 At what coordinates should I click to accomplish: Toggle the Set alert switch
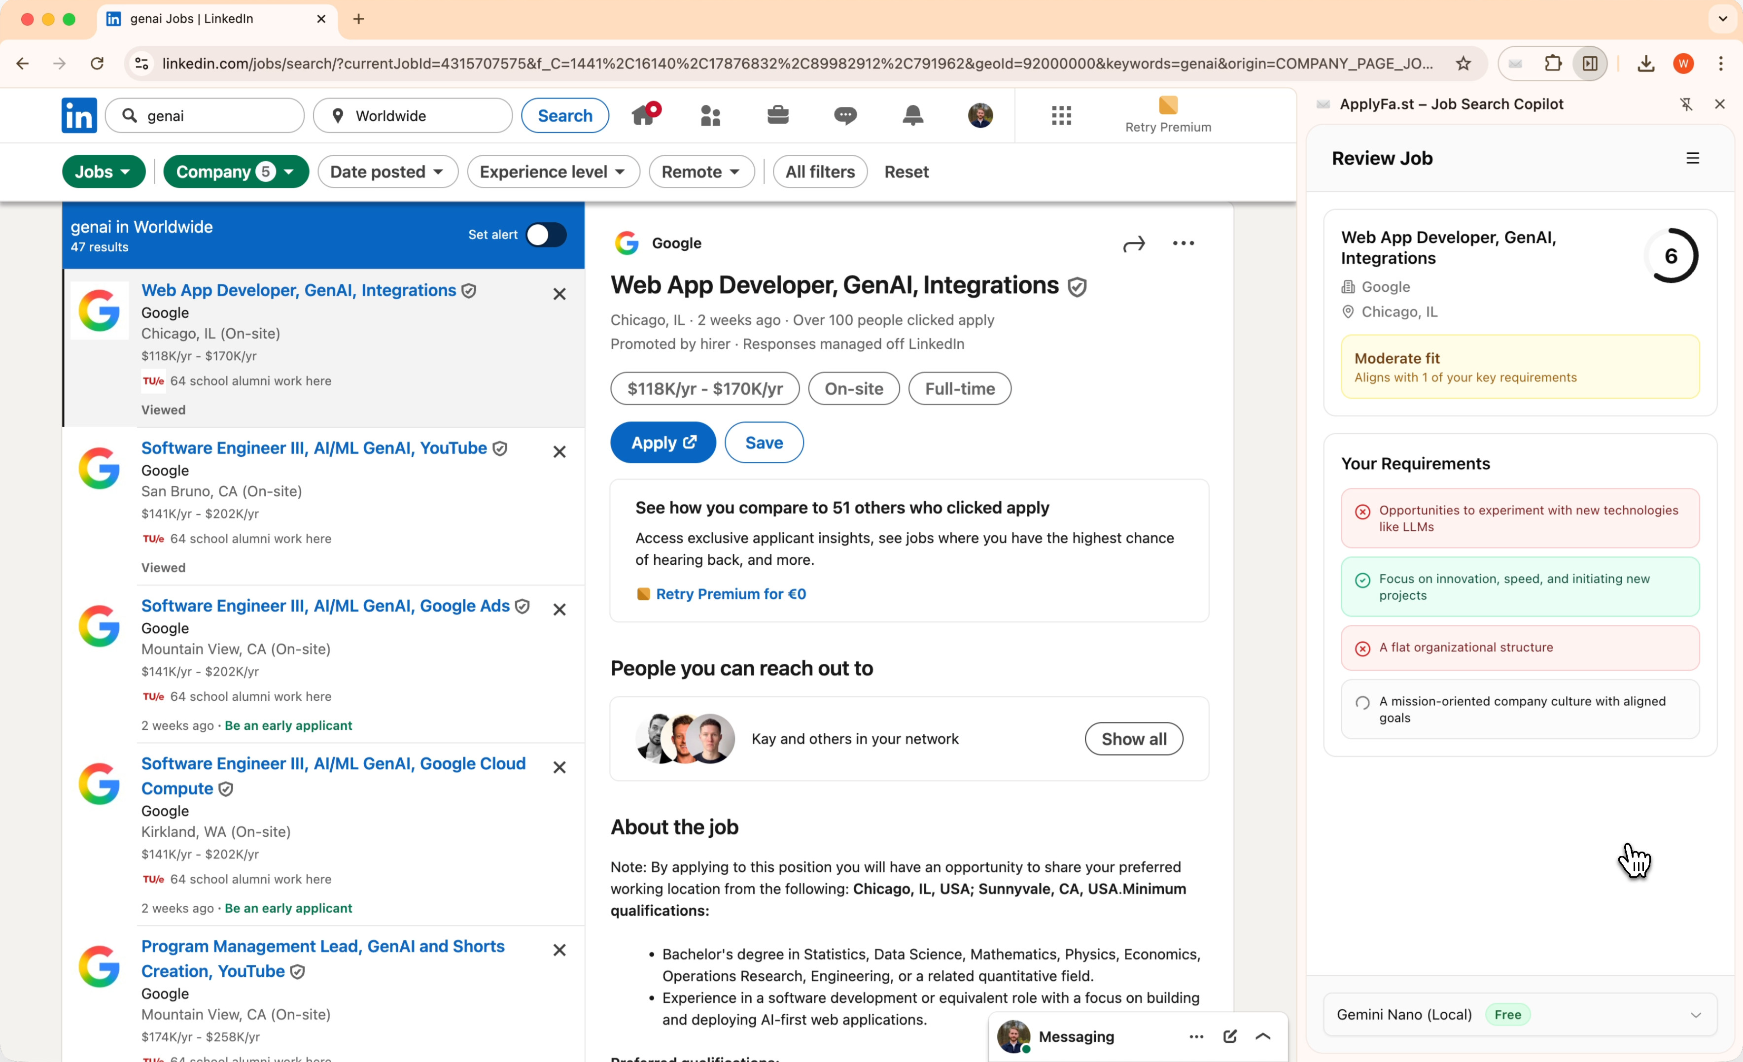click(x=546, y=235)
